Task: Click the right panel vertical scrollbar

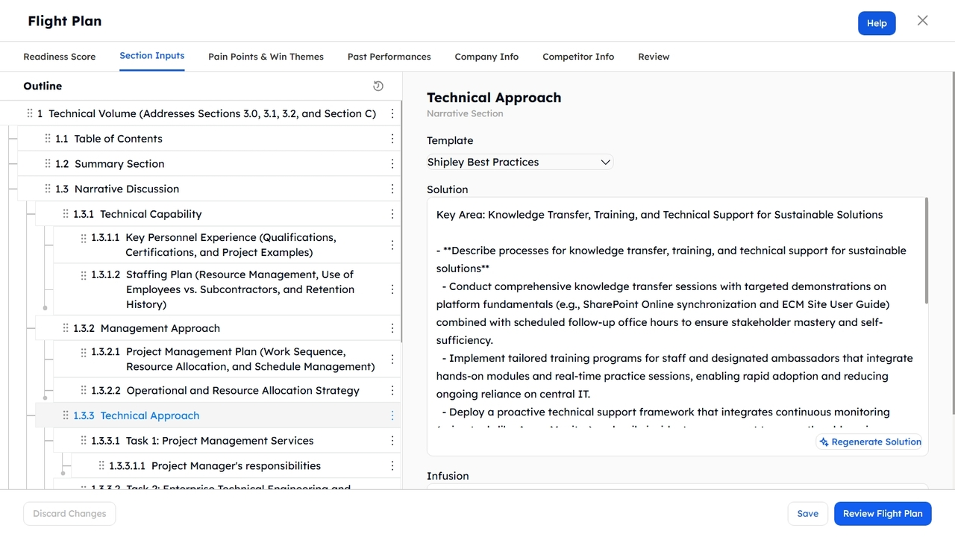Action: click(952, 243)
